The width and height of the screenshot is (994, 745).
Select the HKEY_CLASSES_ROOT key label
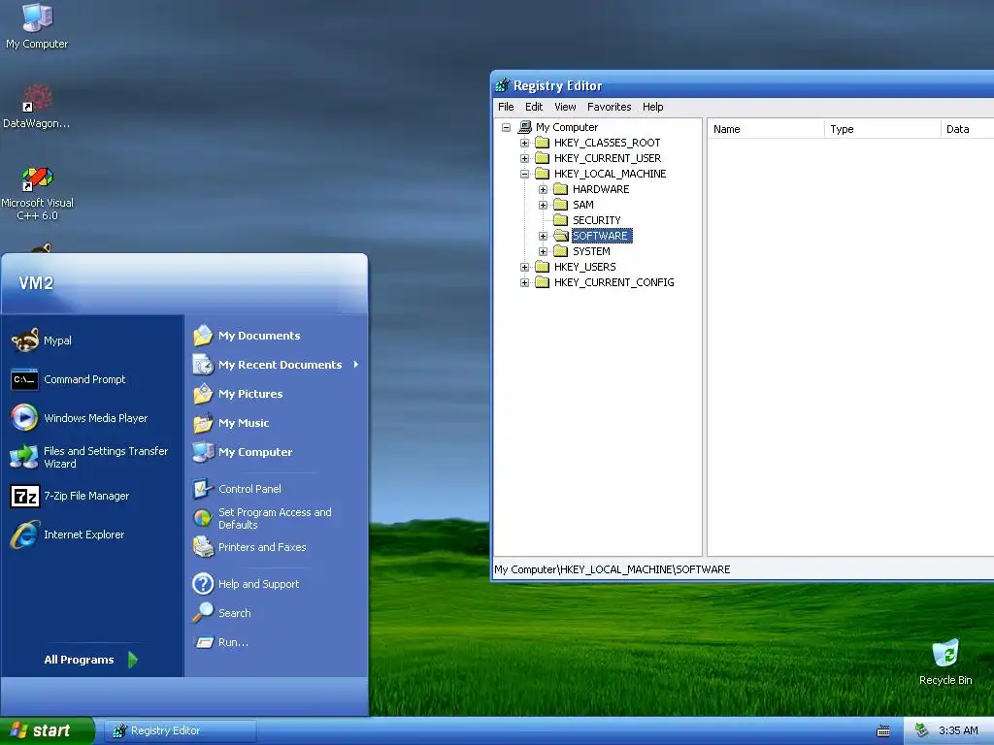[607, 143]
